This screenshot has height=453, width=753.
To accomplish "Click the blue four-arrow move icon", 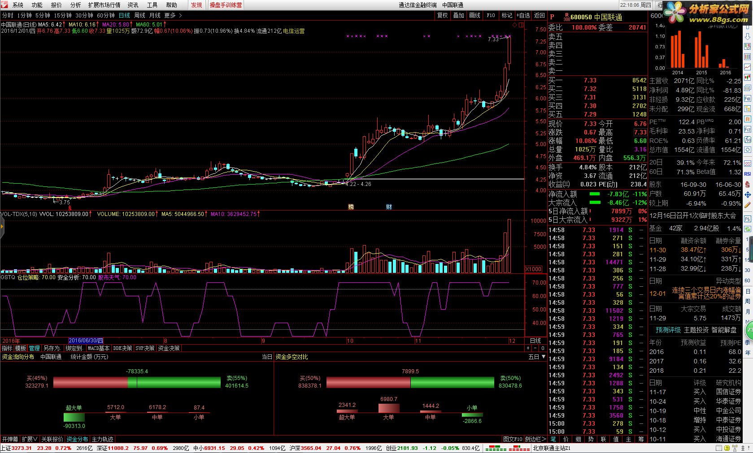I will click(748, 195).
